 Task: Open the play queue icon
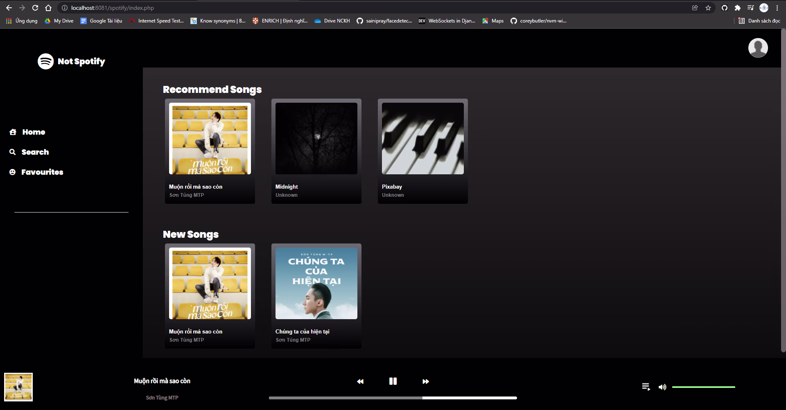(x=646, y=387)
